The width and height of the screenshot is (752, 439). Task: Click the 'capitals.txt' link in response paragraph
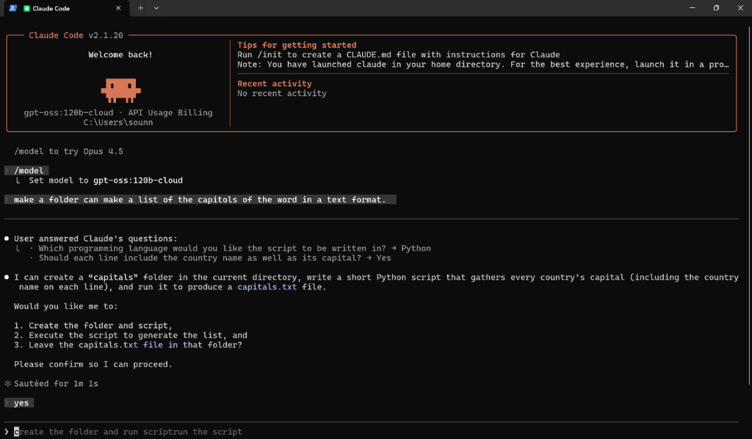coord(267,287)
